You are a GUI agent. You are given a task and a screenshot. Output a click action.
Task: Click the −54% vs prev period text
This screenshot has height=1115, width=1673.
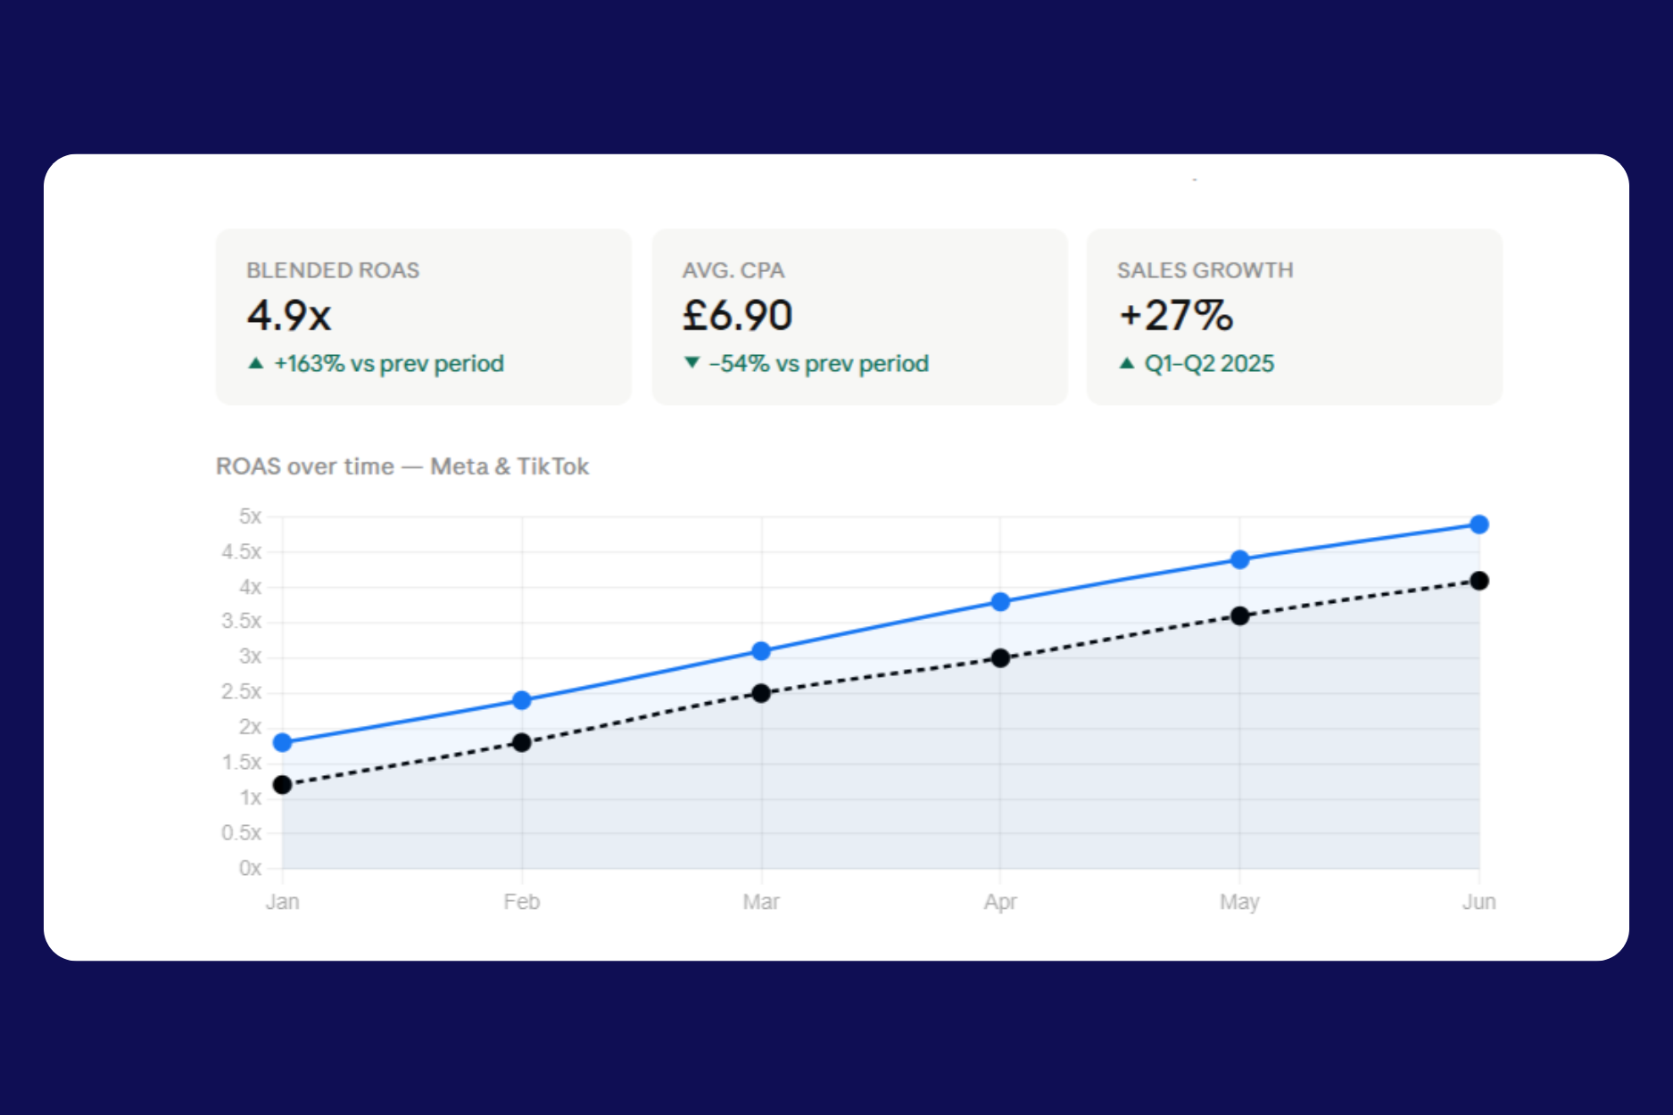[x=818, y=364]
